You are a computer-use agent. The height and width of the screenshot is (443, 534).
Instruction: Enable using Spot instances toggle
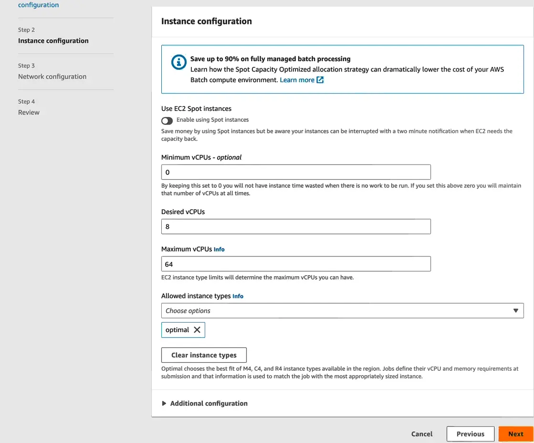(167, 121)
